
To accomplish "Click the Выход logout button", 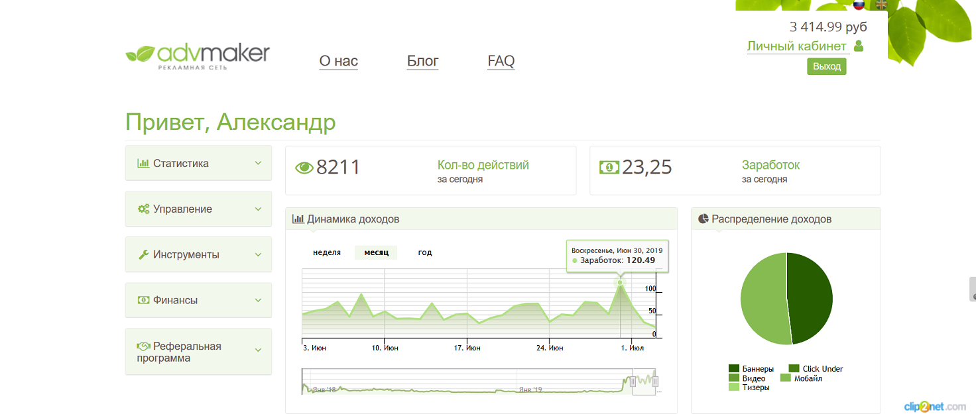I will [827, 66].
